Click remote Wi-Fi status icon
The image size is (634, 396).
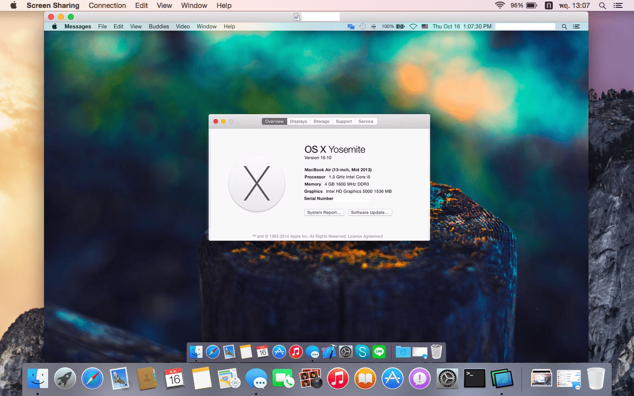pos(414,27)
